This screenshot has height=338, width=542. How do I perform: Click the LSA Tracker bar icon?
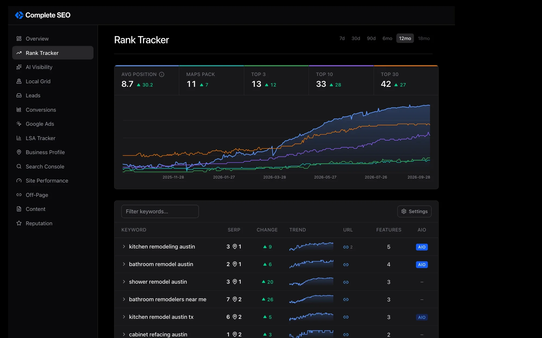click(19, 138)
